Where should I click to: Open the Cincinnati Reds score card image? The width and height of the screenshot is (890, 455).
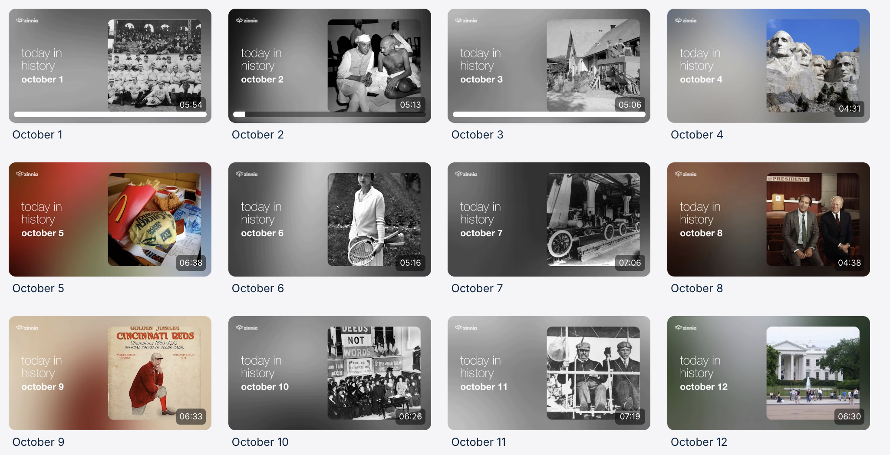155,373
